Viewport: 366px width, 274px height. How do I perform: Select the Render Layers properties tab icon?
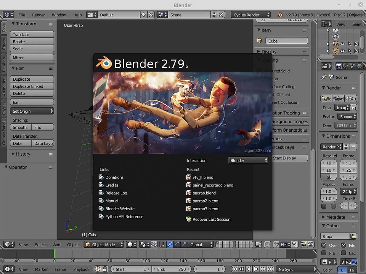tap(345, 66)
